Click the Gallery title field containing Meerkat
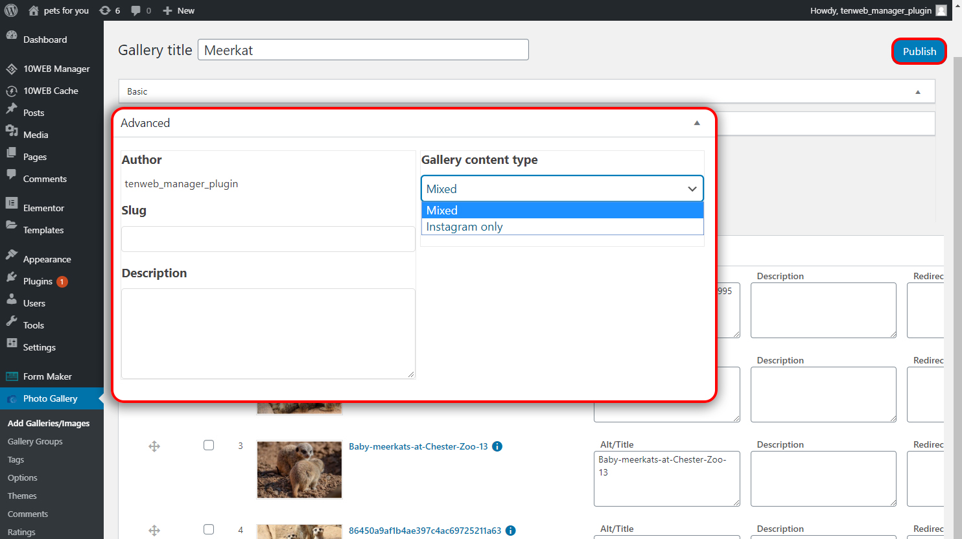The height and width of the screenshot is (539, 962). coord(363,50)
